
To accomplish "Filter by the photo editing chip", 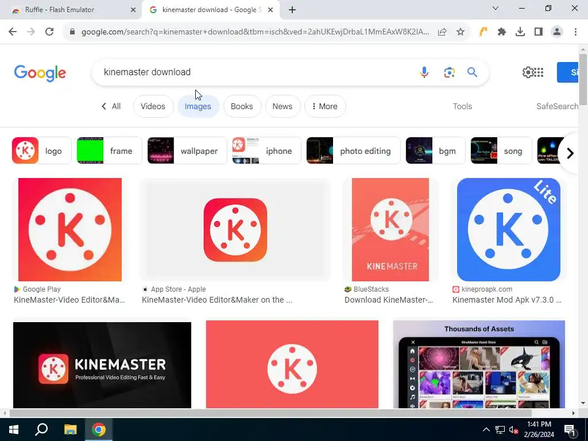I will point(353,151).
